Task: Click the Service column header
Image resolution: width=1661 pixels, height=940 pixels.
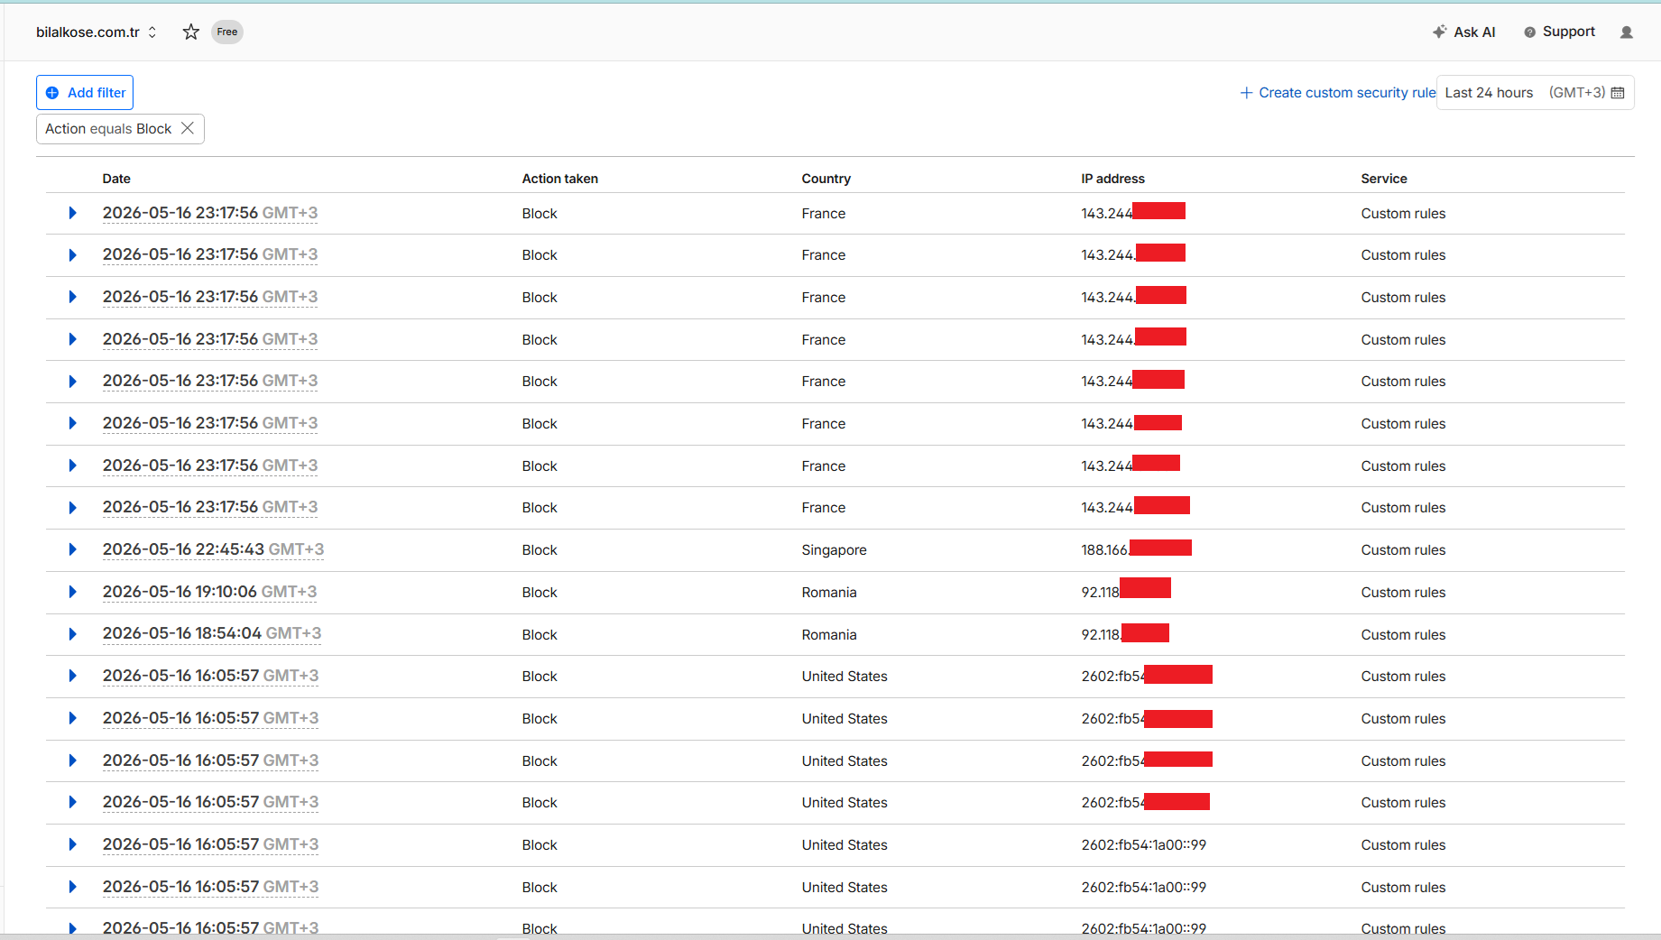Action: tap(1384, 179)
